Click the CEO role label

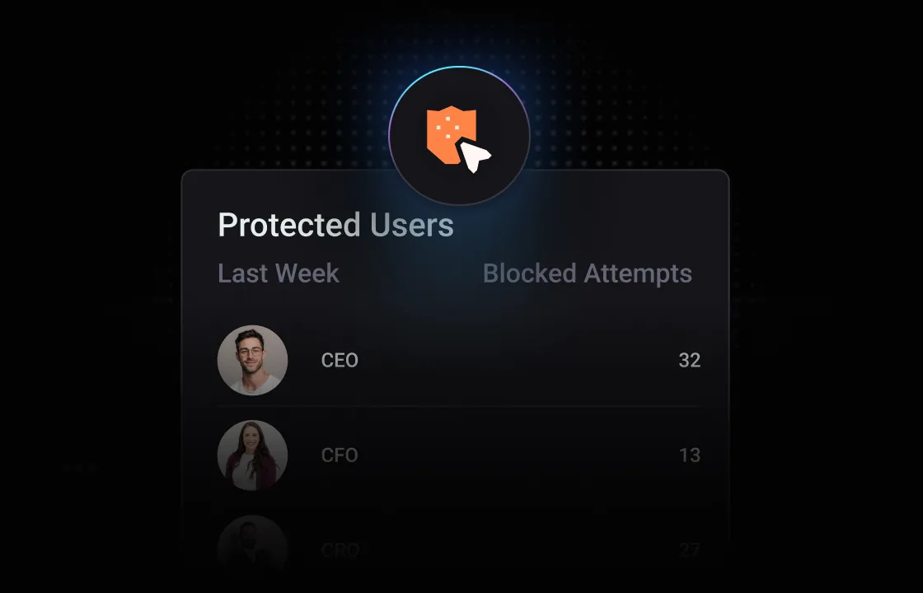(340, 360)
